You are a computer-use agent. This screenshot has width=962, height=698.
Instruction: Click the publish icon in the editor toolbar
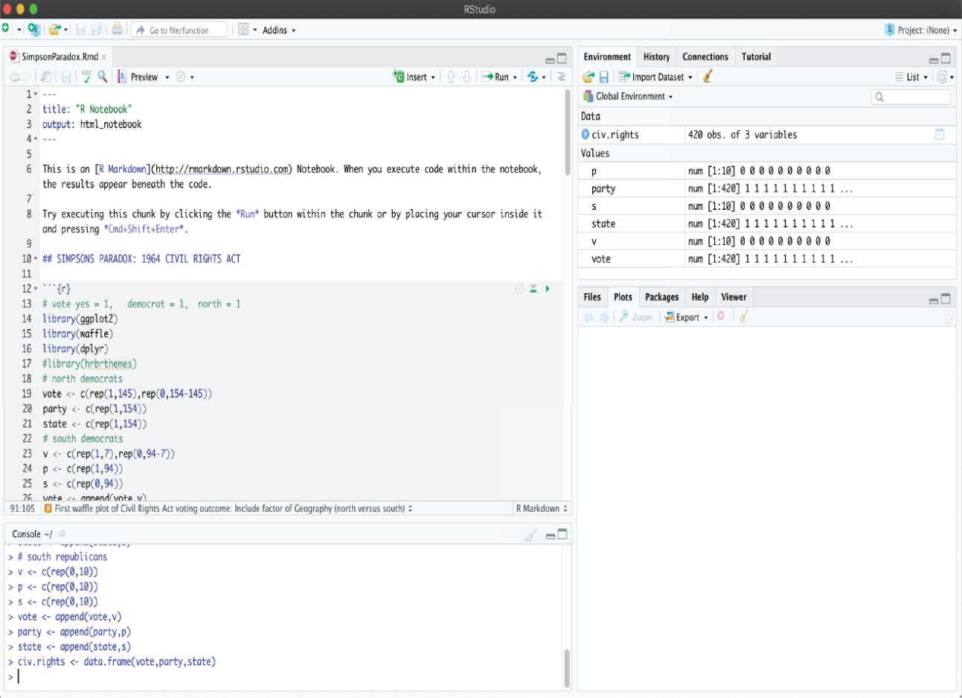pyautogui.click(x=533, y=77)
